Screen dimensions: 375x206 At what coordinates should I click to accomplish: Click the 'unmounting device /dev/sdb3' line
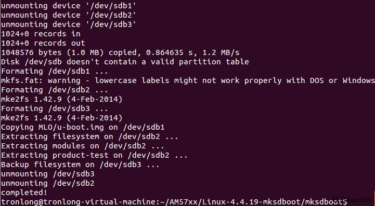tap(69, 24)
